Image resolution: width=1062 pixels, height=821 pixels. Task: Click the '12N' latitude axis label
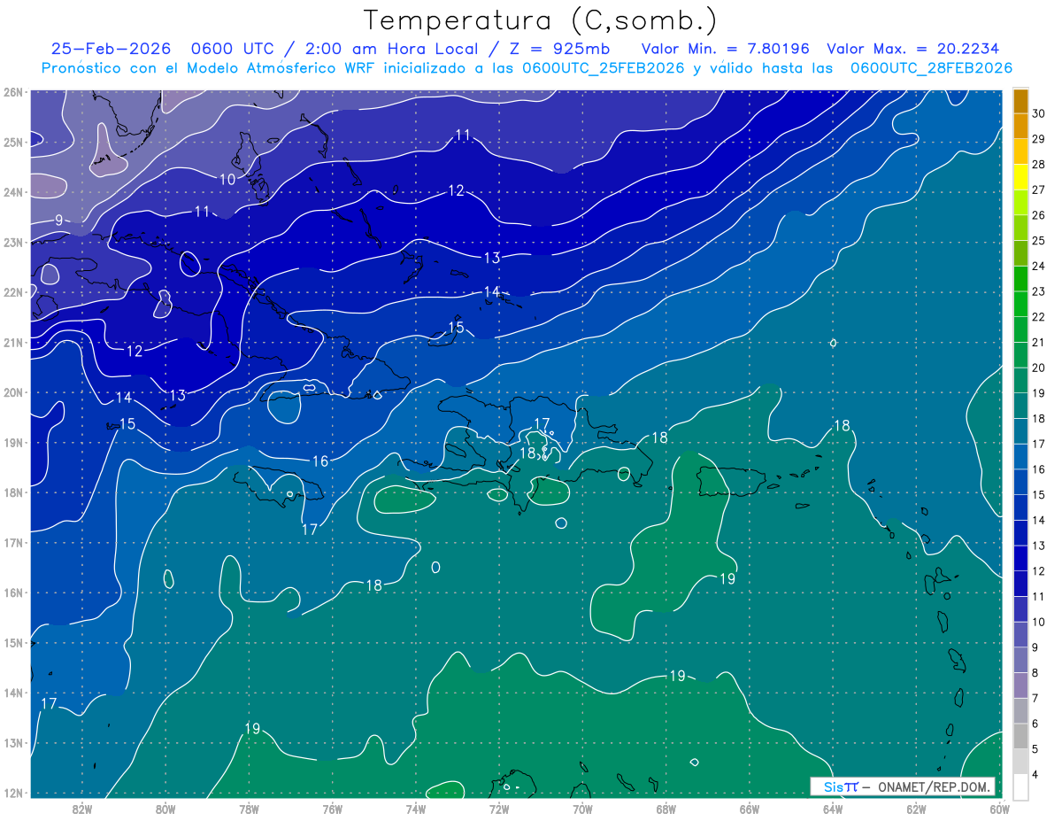[x=12, y=793]
